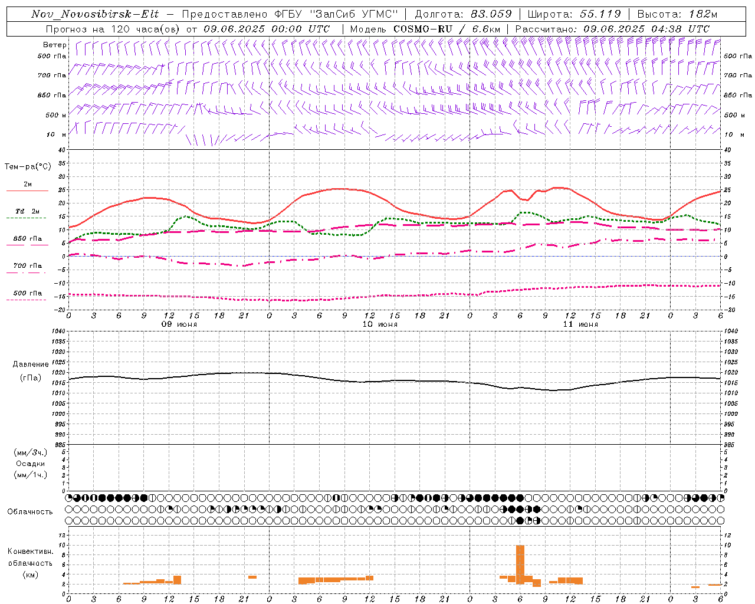Click the Td 2м legend entry
The image size is (755, 604).
pyautogui.click(x=28, y=211)
